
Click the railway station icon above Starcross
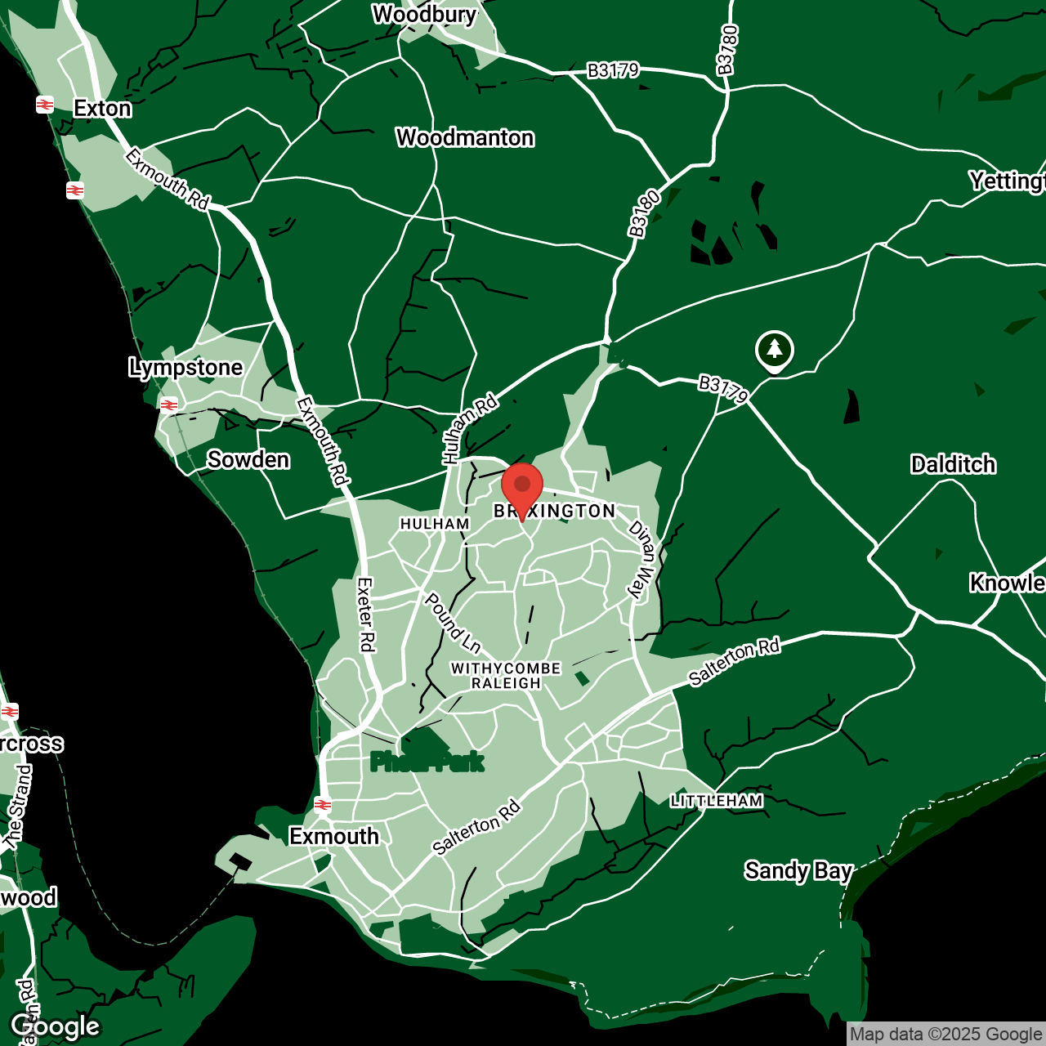pos(10,712)
